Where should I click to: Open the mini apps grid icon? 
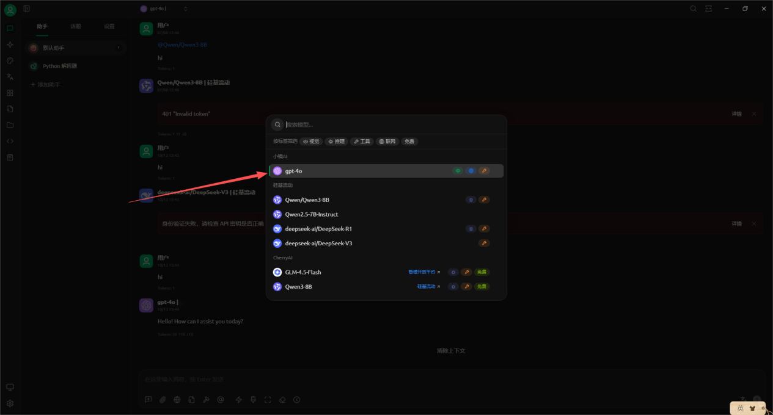point(10,93)
